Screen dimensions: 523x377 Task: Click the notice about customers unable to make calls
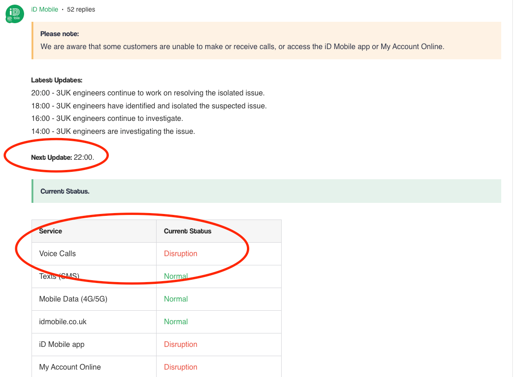pos(242,47)
